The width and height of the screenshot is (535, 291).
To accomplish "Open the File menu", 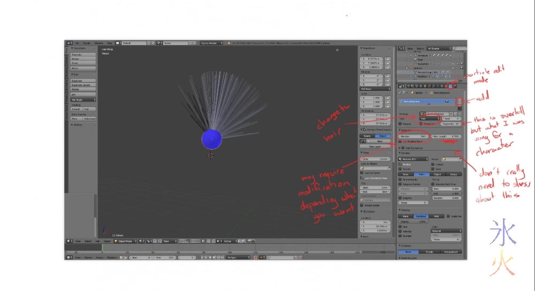I will (x=77, y=43).
